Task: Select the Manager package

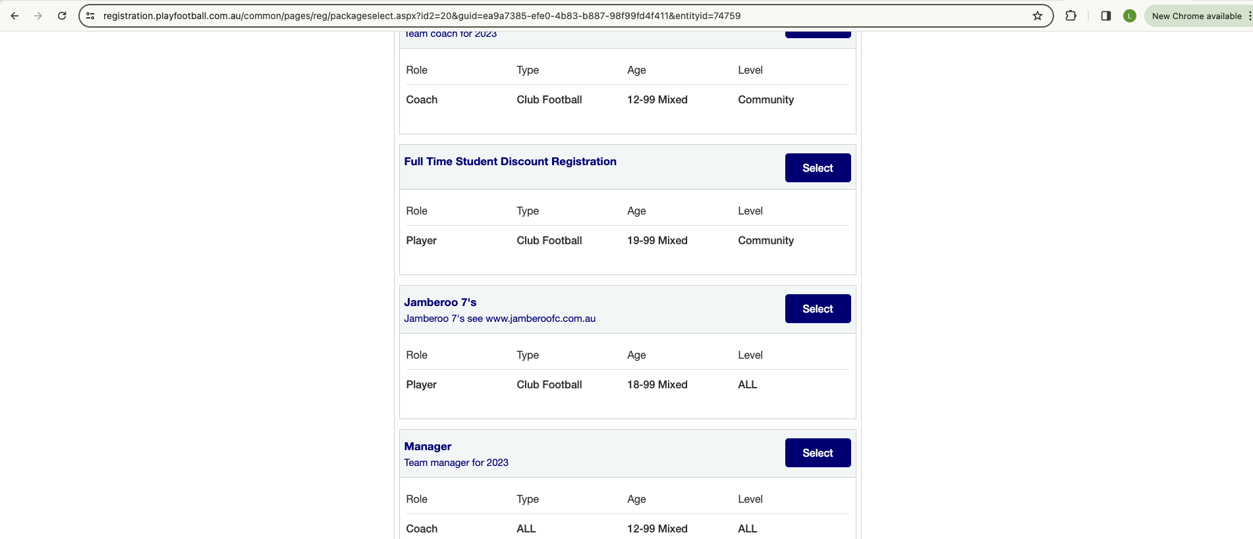Action: (x=818, y=453)
